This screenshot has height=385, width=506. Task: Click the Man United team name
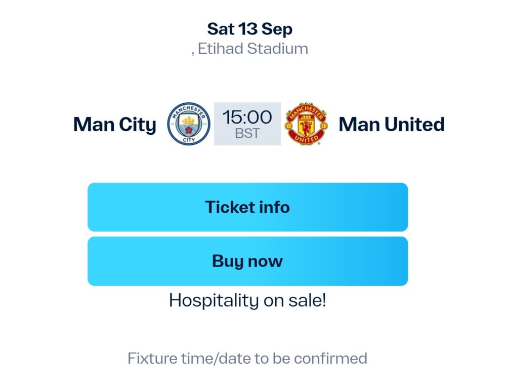tap(392, 124)
